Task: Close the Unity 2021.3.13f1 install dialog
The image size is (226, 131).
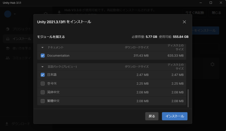Action: (x=184, y=22)
